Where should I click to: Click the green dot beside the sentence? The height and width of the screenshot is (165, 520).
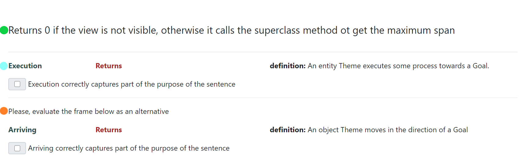point(4,30)
